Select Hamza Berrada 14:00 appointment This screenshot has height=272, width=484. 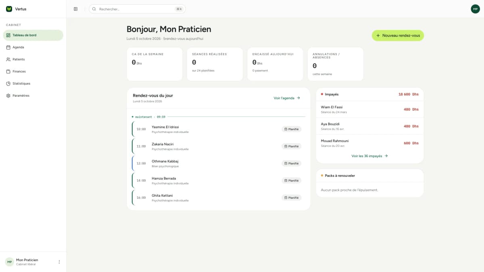[x=218, y=181]
